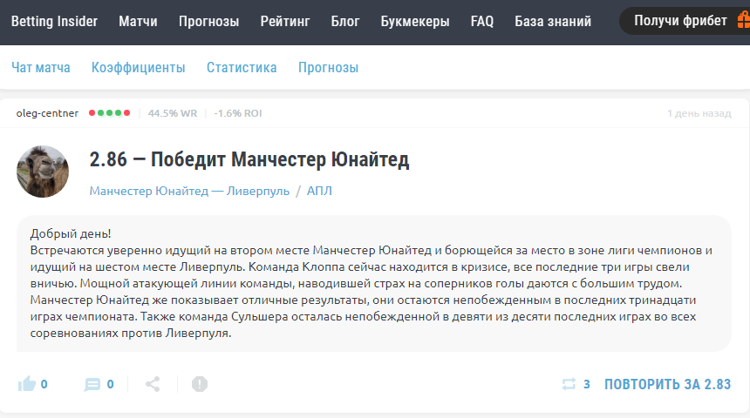The image size is (750, 418).
Task: Open the Прогнозы item in top navigation
Action: [208, 22]
